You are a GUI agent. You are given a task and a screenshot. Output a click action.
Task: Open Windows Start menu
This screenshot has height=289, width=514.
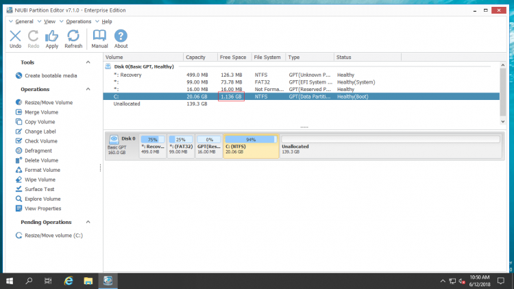coord(10,281)
